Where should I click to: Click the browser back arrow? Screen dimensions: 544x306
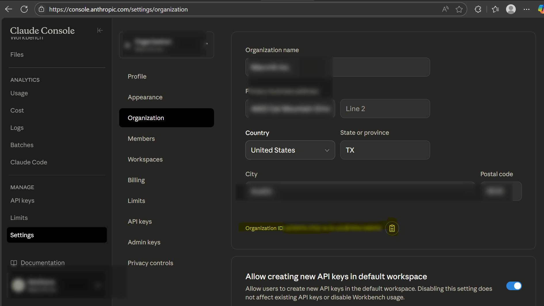click(x=9, y=9)
